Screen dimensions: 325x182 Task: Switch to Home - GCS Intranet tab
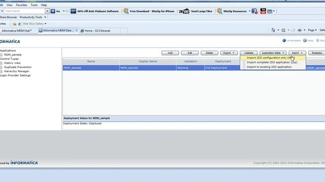pyautogui.click(x=100, y=31)
